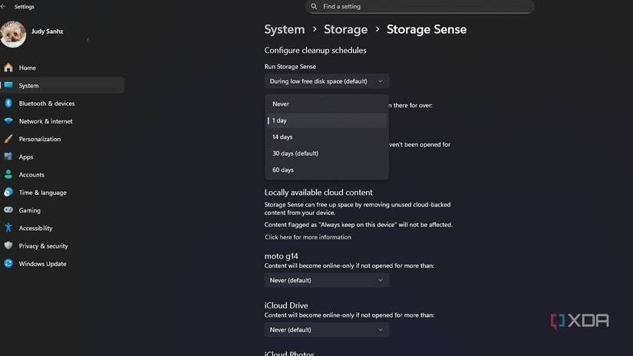Select the Network & internet icon
The image size is (633, 356).
coord(8,121)
